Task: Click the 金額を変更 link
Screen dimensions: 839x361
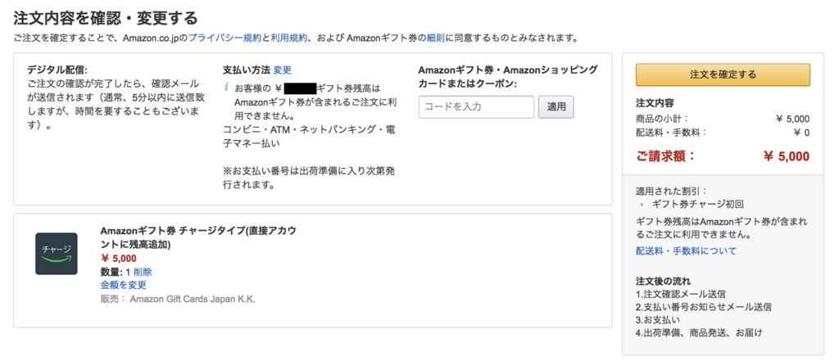Action: coord(123,285)
